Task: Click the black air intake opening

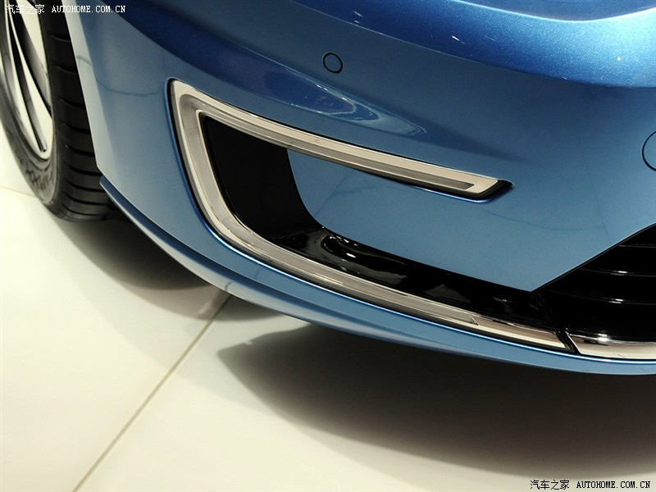Action: pos(246,180)
